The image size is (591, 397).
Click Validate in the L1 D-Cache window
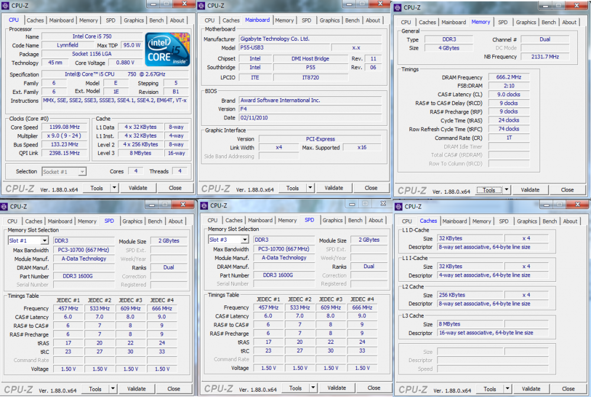(531, 389)
